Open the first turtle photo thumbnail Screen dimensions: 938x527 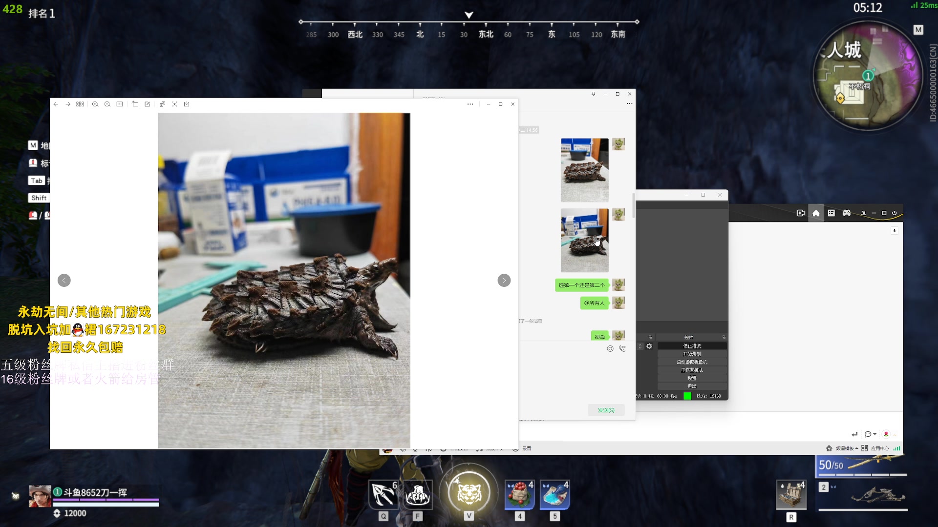point(584,170)
